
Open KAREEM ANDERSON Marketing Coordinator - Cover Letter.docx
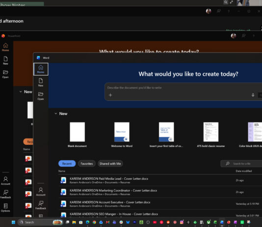160,192
